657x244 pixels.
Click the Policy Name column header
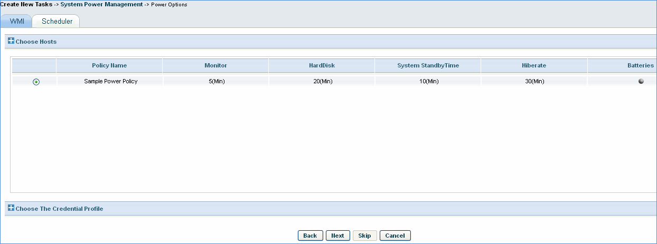click(109, 65)
